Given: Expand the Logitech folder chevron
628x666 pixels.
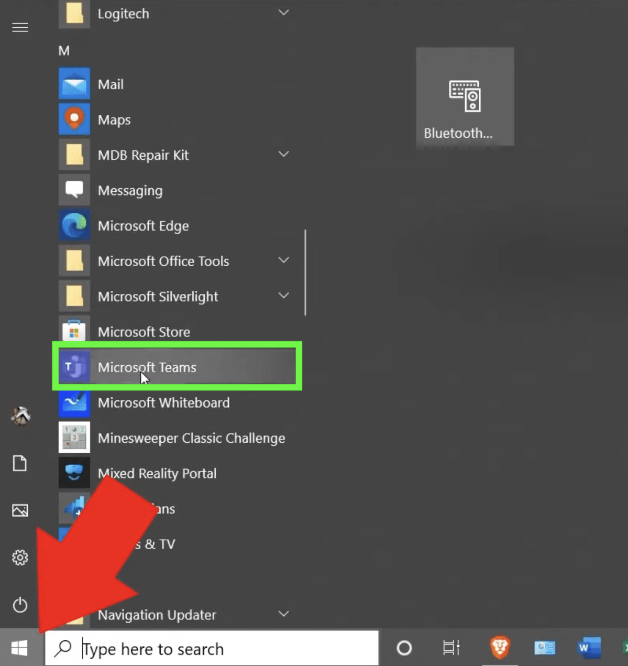Looking at the screenshot, I should point(283,13).
